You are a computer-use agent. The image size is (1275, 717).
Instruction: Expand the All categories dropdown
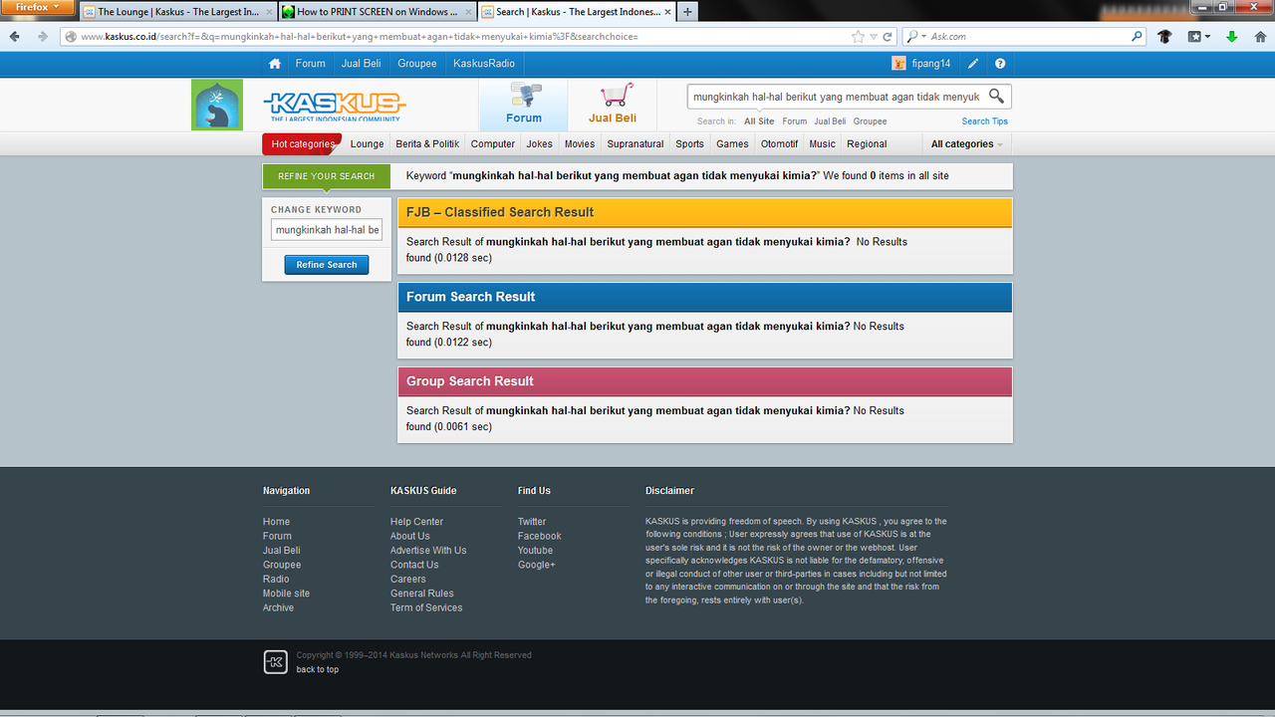pyautogui.click(x=966, y=144)
